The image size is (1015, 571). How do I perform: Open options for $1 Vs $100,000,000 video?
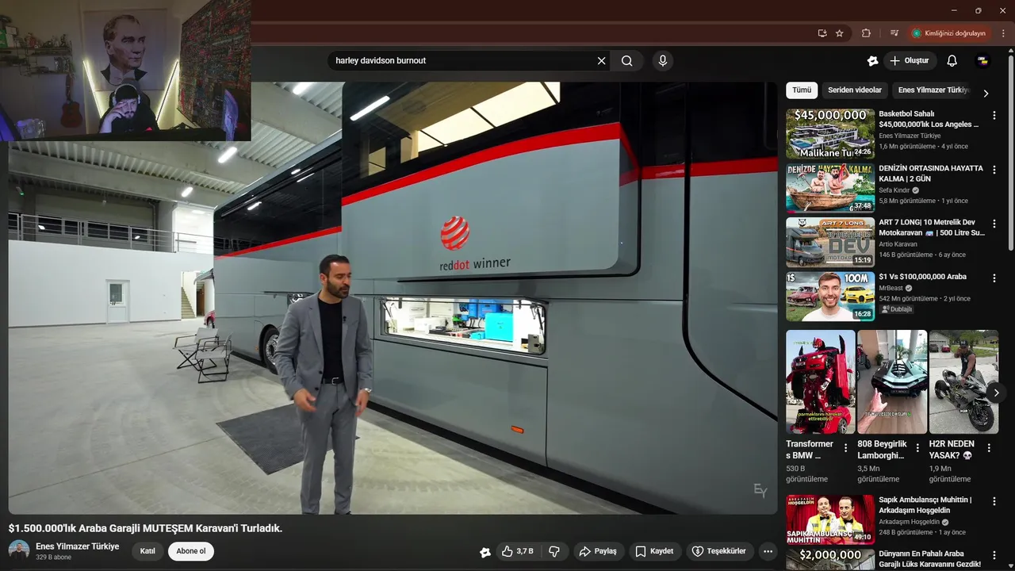point(994,278)
